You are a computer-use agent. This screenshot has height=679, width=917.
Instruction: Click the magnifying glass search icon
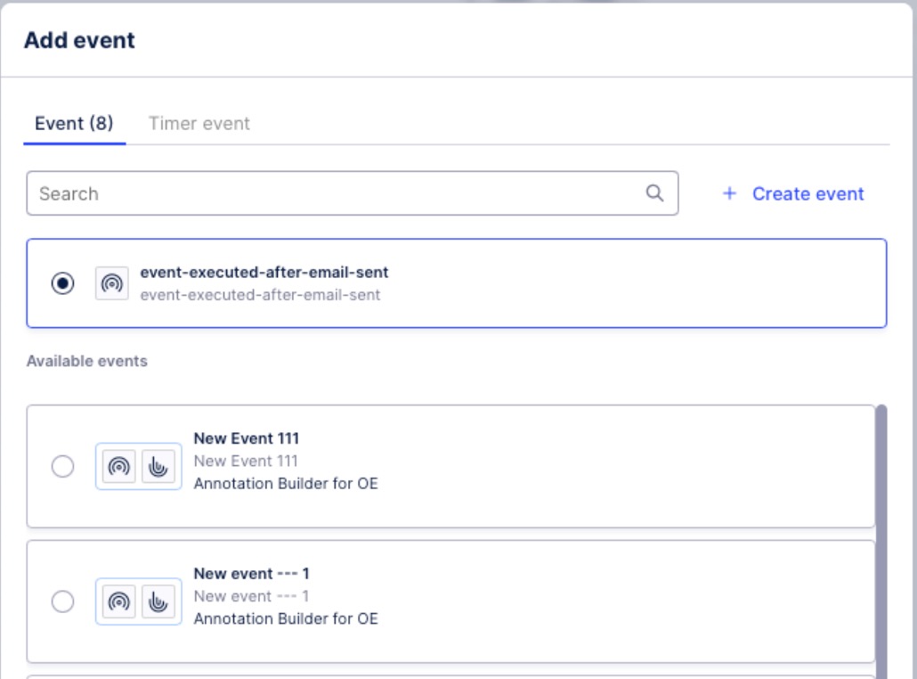[x=654, y=193]
